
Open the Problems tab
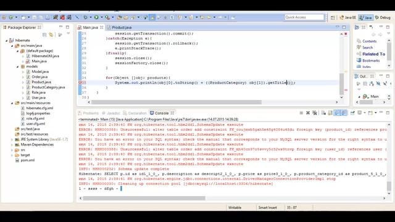click(x=88, y=113)
